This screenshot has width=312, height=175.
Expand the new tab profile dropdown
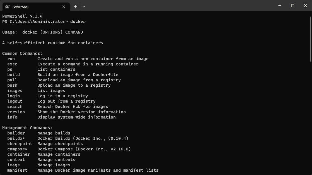84,7
